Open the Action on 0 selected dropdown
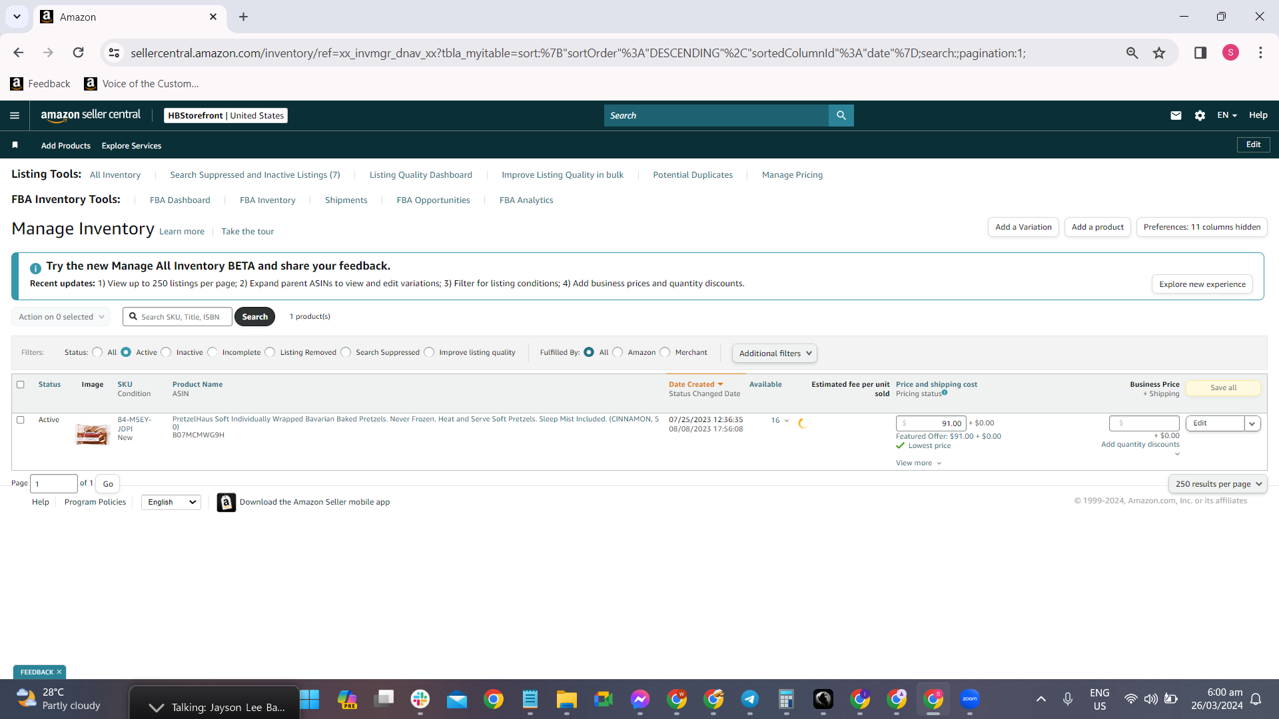The width and height of the screenshot is (1279, 719). click(x=61, y=317)
